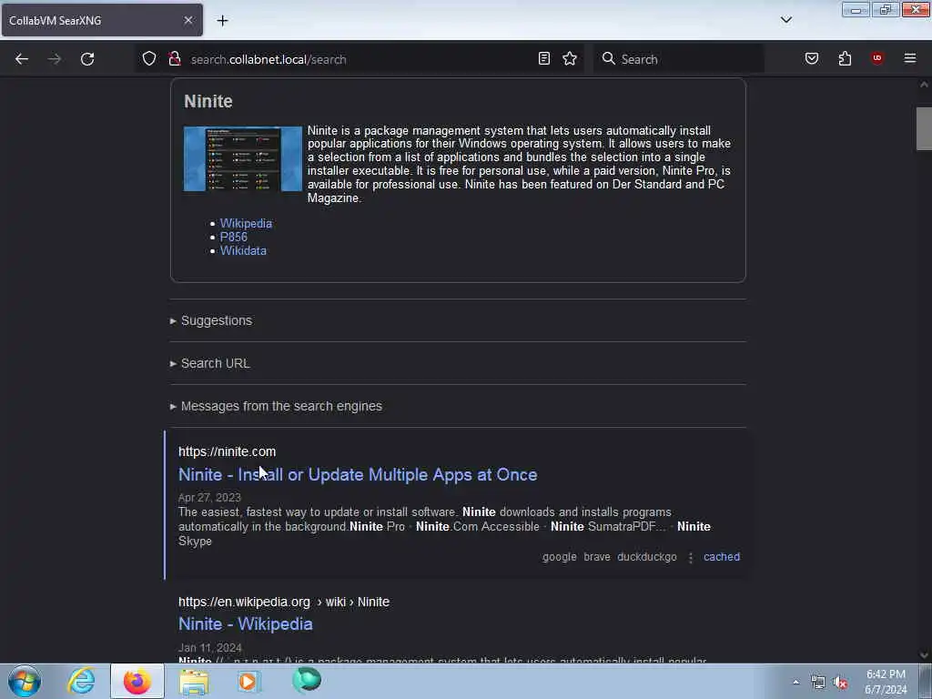Open the cached version of ninite.com

721,557
